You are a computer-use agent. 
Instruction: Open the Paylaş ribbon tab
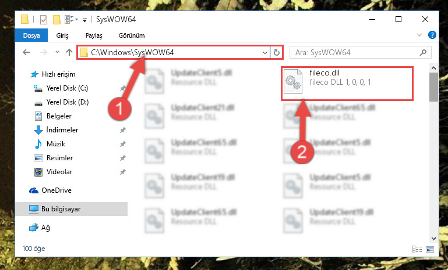(x=94, y=35)
